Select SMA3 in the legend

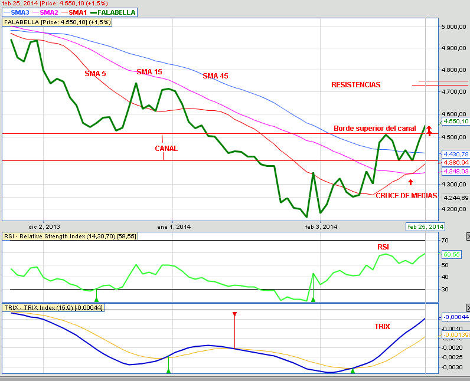(x=16, y=12)
